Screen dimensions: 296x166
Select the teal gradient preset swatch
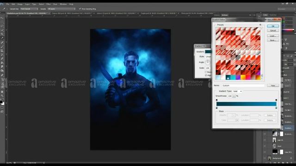[228, 77]
